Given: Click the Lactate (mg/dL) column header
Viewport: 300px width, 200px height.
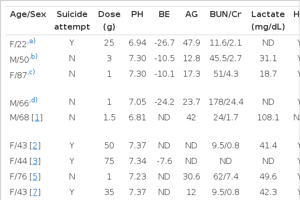Looking at the screenshot, I should click(268, 21).
